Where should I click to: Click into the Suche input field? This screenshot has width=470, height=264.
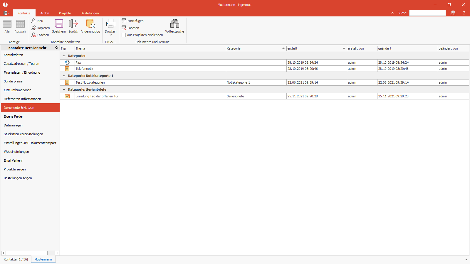427,13
